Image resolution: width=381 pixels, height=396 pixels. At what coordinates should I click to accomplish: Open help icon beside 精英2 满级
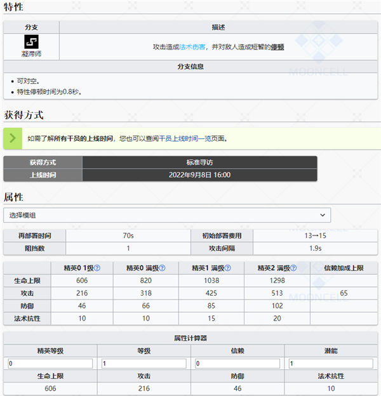coord(293,268)
